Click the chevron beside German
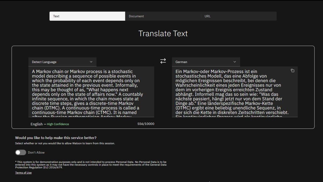This screenshot has width=323, height=182. [234, 62]
